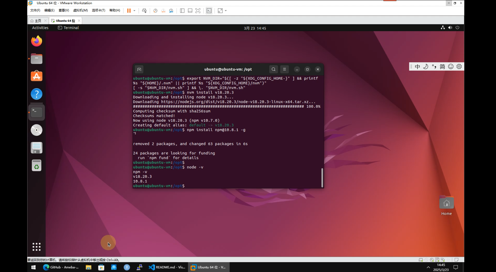Open the Windows Start menu
This screenshot has height=272, width=496.
pyautogui.click(x=33, y=267)
